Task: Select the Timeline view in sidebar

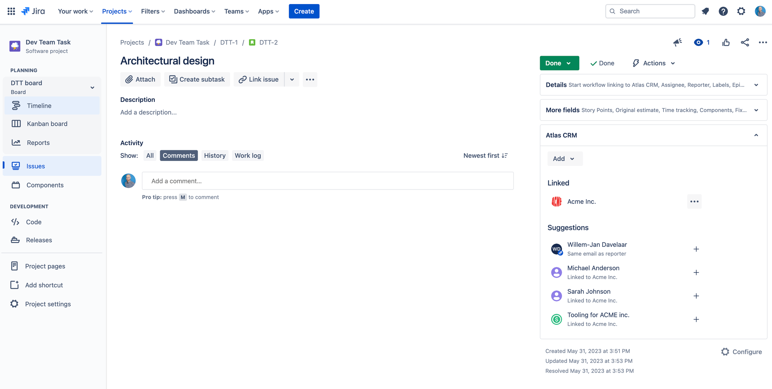Action: tap(39, 105)
